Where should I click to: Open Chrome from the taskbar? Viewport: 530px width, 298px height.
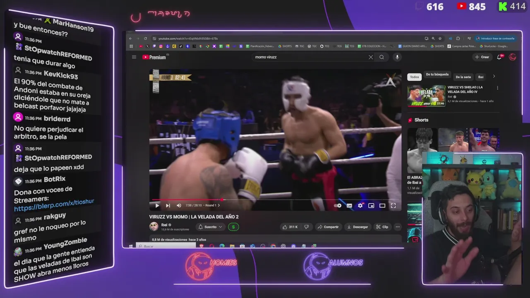tap(273, 246)
